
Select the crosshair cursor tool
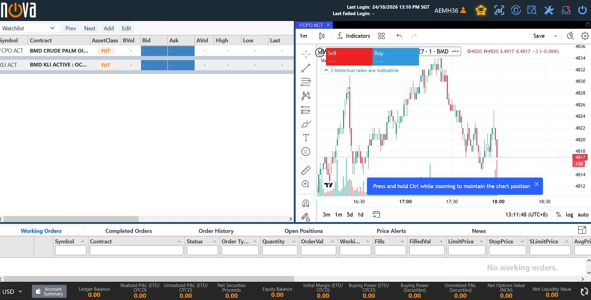click(x=306, y=54)
